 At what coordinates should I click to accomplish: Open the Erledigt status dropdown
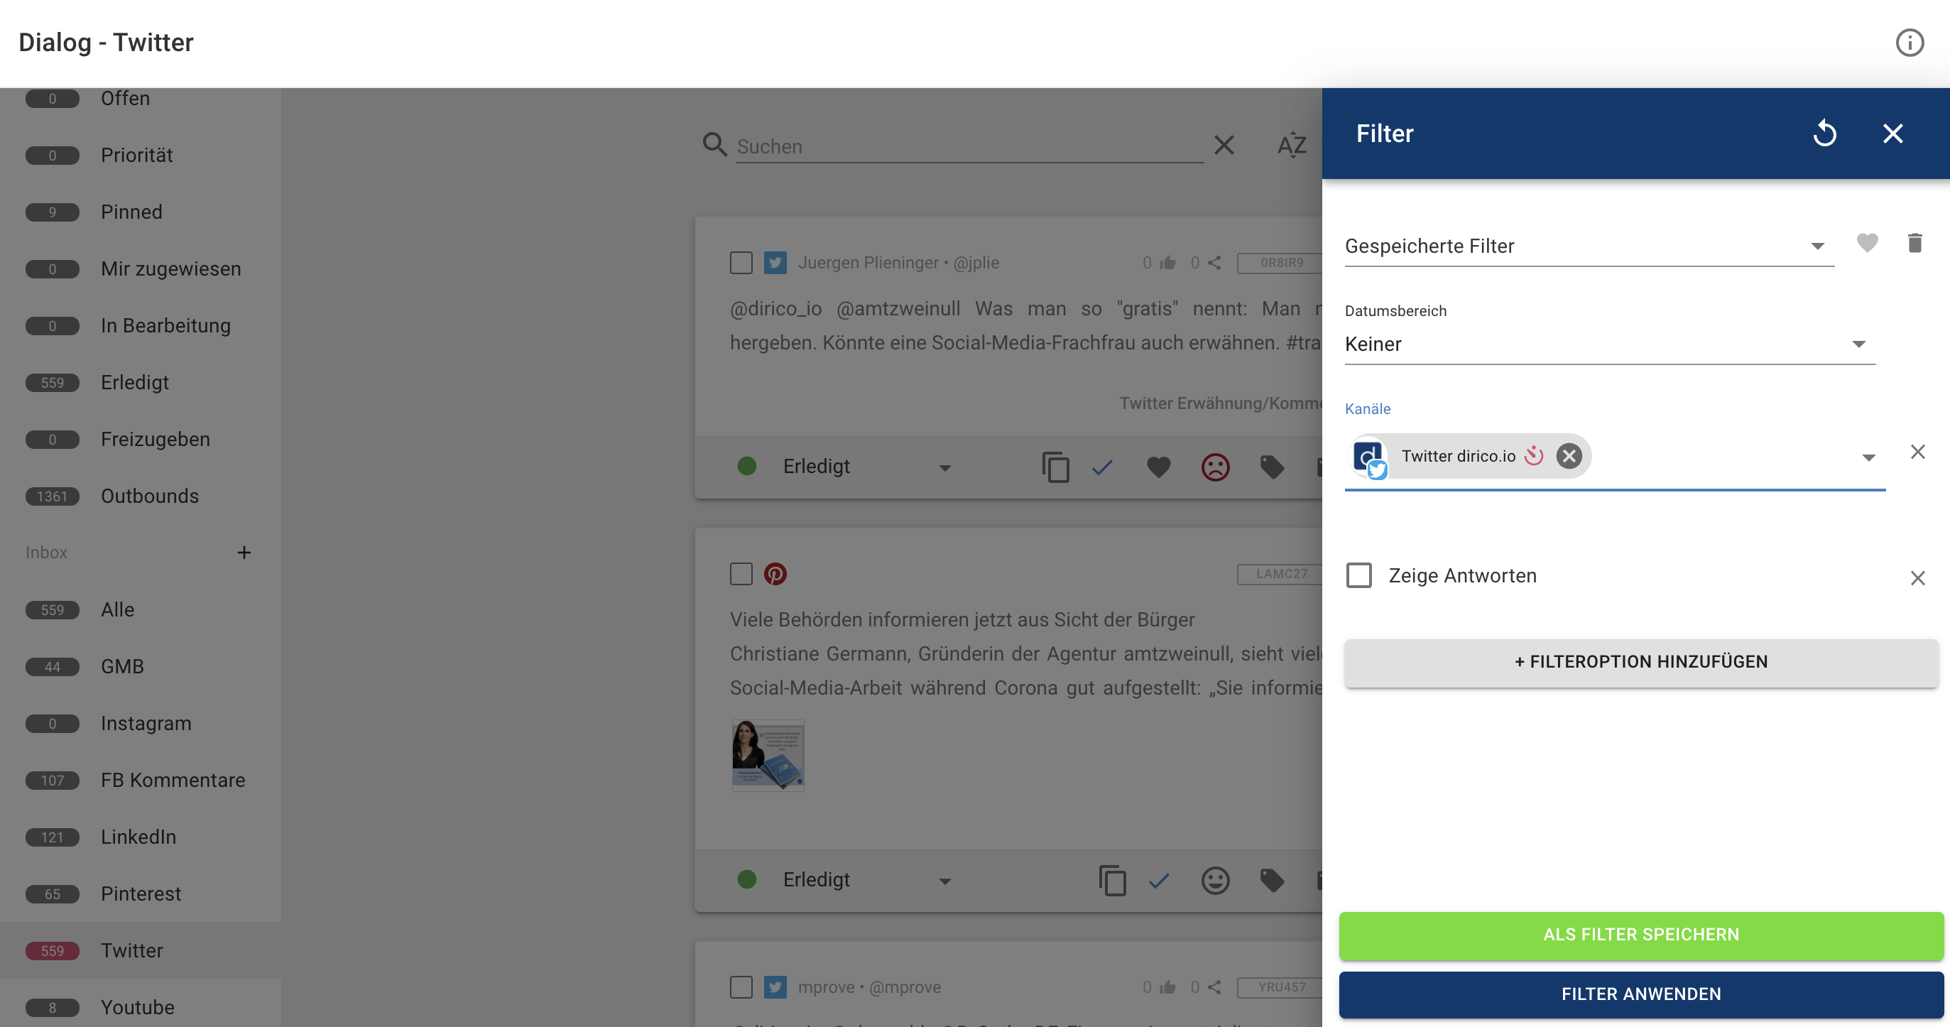(x=943, y=467)
